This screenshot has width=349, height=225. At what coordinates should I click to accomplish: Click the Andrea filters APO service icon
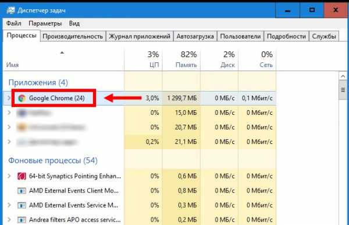point(22,220)
